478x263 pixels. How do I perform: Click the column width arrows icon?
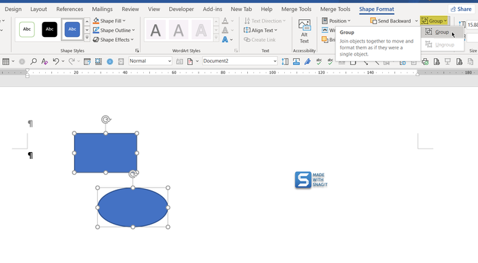[x=285, y=62]
